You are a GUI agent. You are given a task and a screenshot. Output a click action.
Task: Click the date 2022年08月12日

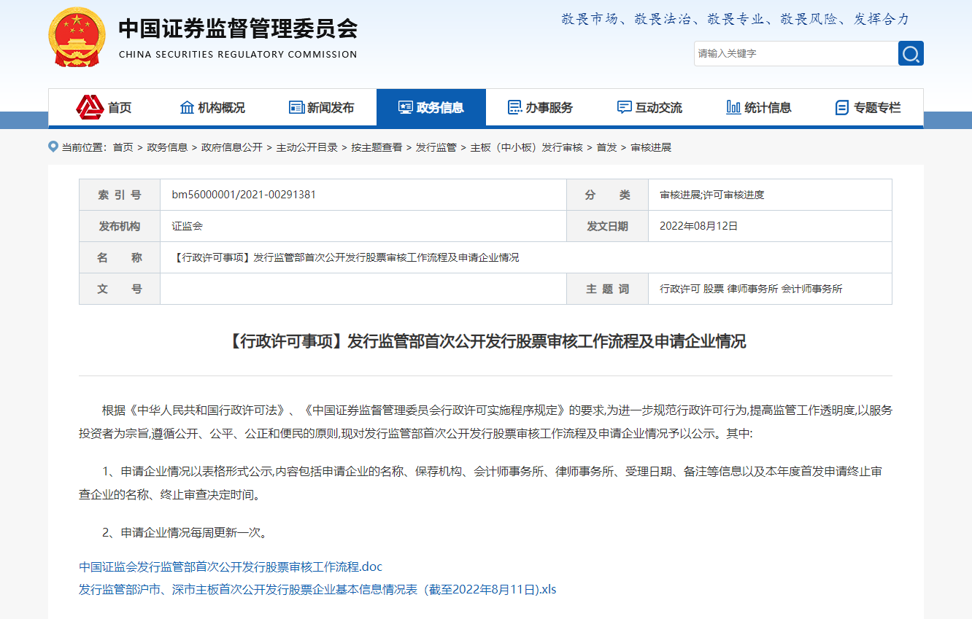coord(699,226)
